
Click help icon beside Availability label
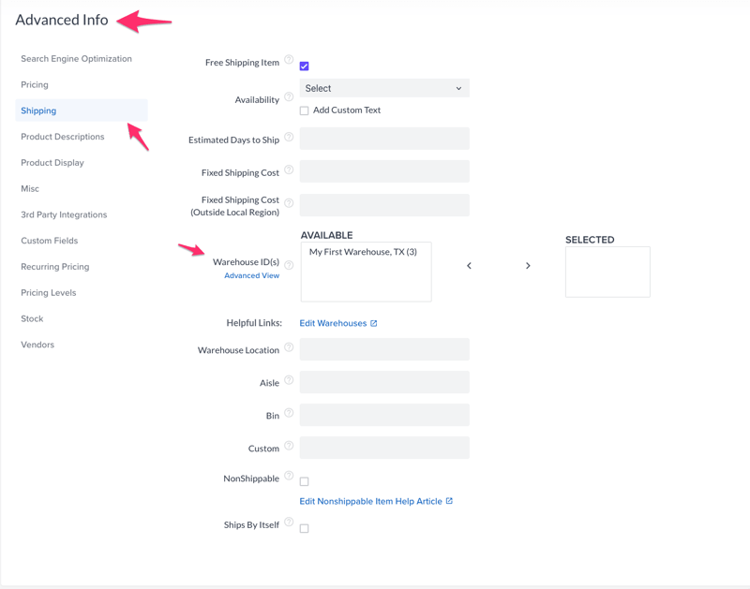(289, 97)
